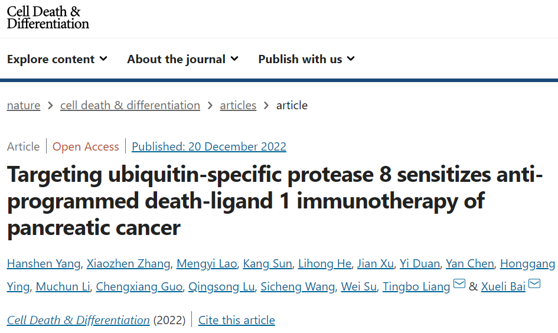Open the About the journal dropdown
Viewport: 558px width, 333px height.
click(x=182, y=59)
